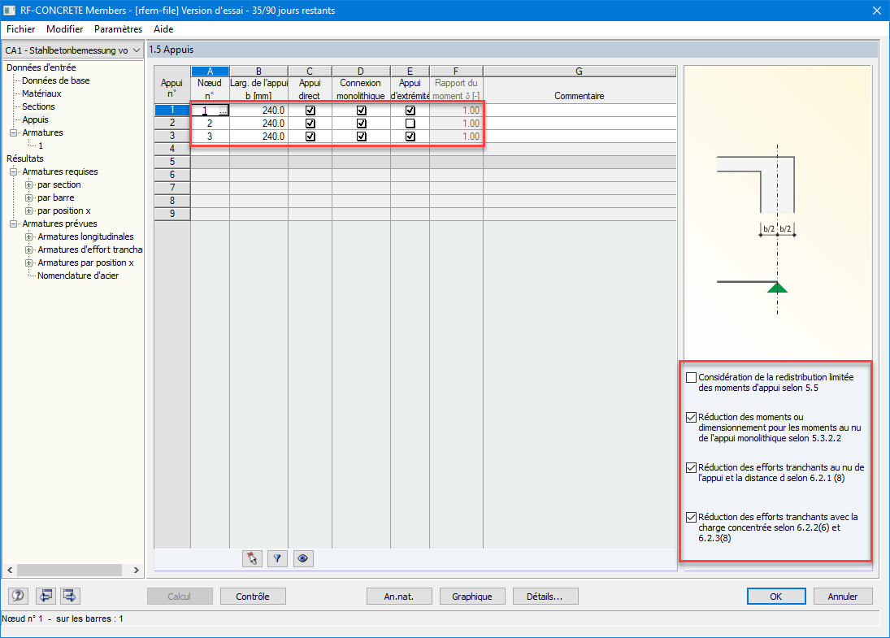Toggle Appui direct checkbox in row 2
Image resolution: width=890 pixels, height=638 pixels.
click(x=310, y=124)
